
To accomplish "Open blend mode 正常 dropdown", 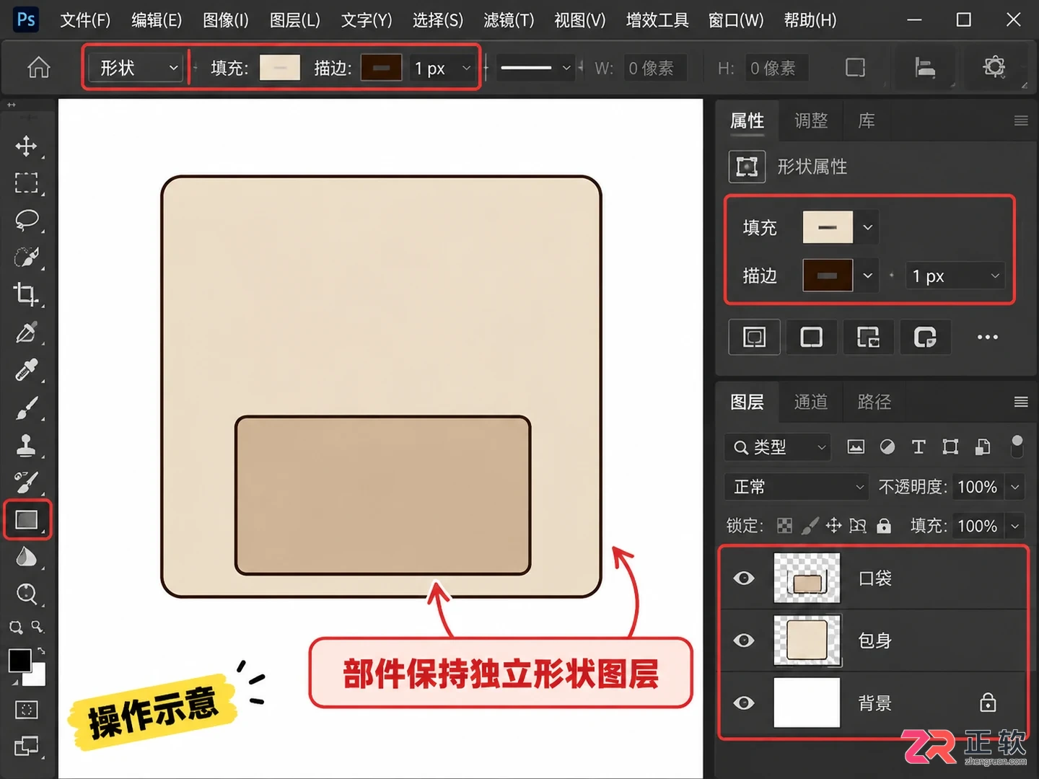I will pos(797,487).
